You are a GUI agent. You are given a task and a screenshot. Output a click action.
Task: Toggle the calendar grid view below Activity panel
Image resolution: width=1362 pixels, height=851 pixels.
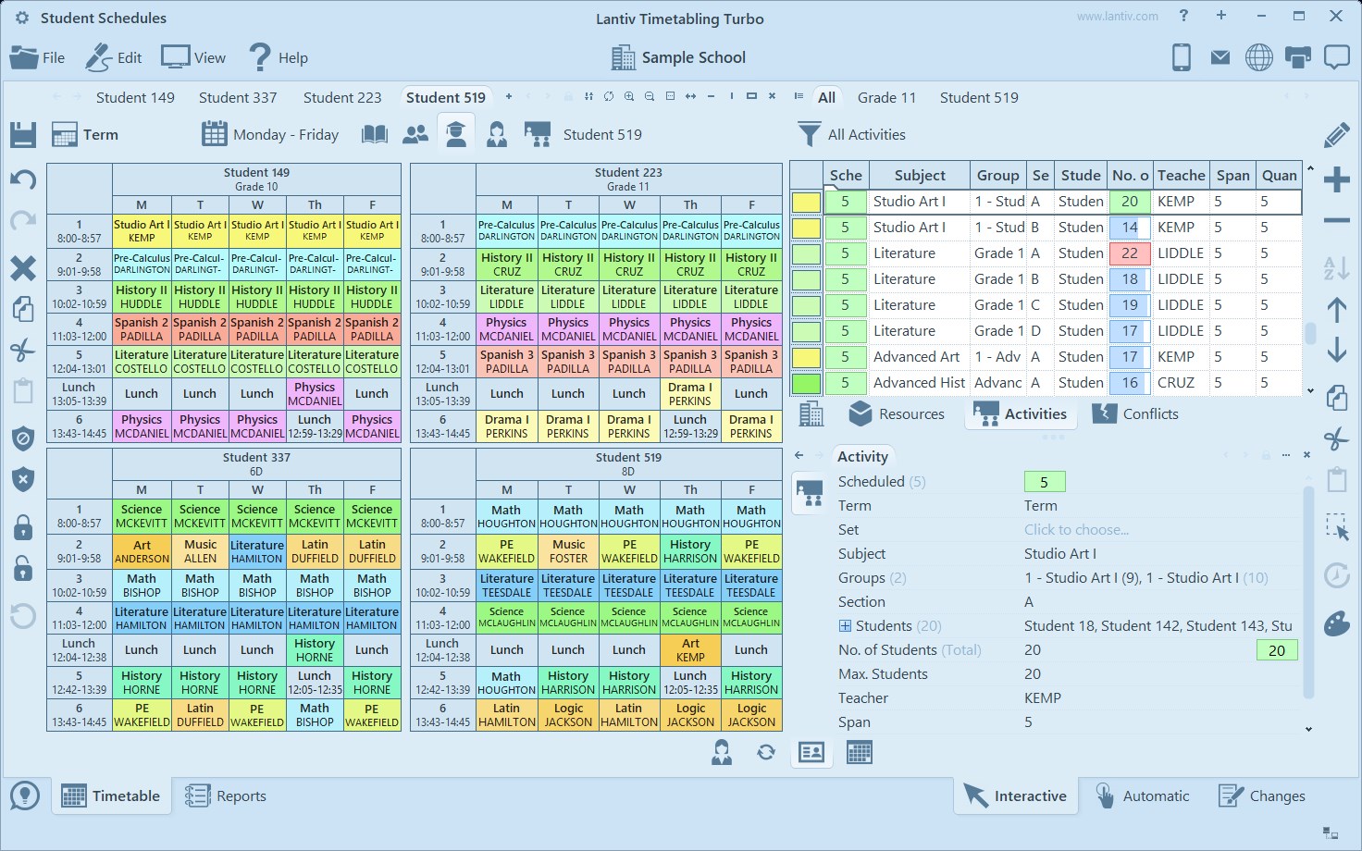[x=860, y=753]
